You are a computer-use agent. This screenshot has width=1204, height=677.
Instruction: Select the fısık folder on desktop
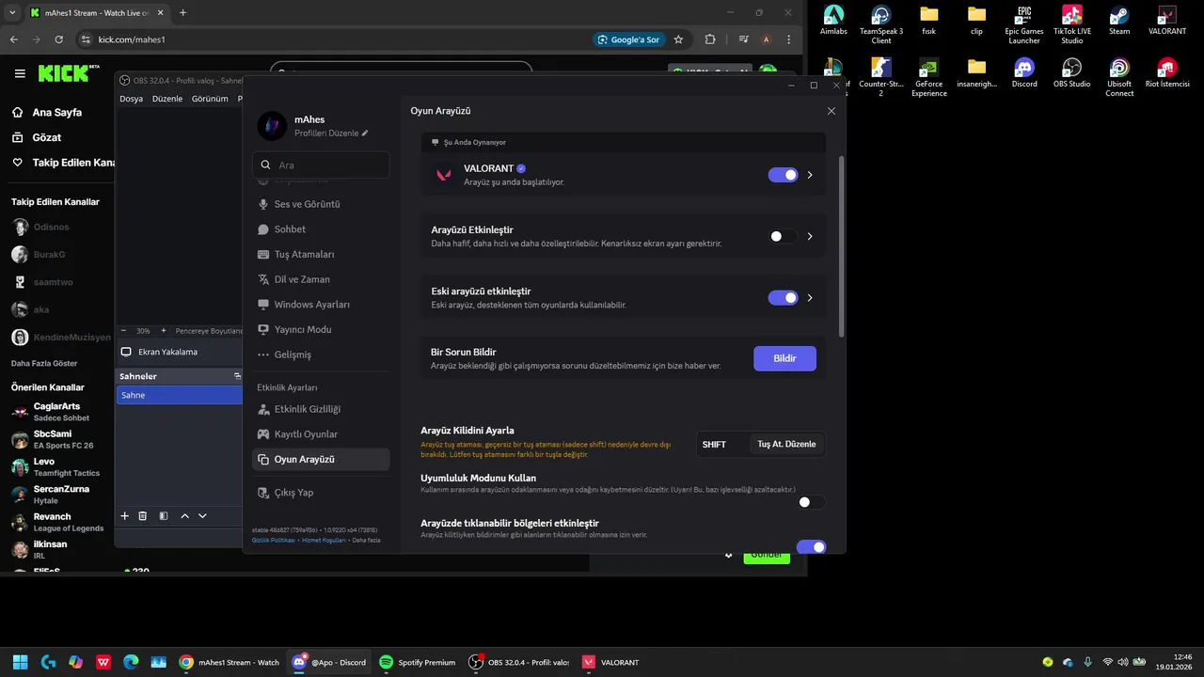pyautogui.click(x=928, y=22)
